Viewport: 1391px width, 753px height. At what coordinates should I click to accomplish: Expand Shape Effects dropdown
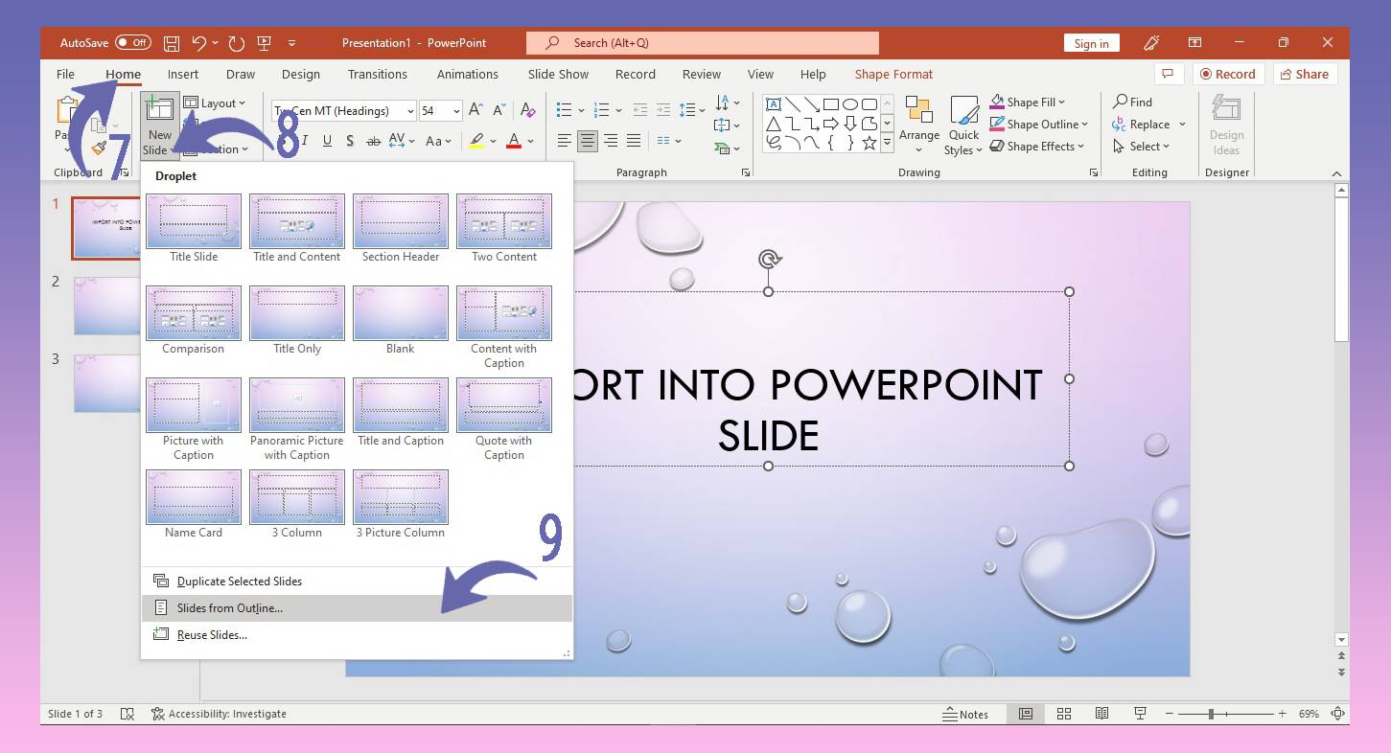point(1081,147)
